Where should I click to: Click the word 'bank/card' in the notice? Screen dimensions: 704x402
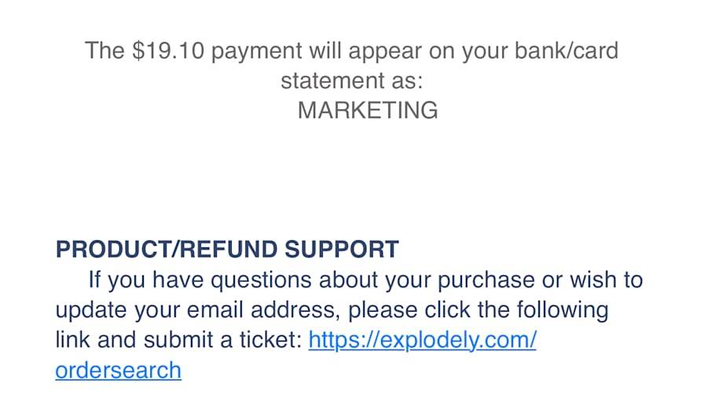[x=566, y=50]
